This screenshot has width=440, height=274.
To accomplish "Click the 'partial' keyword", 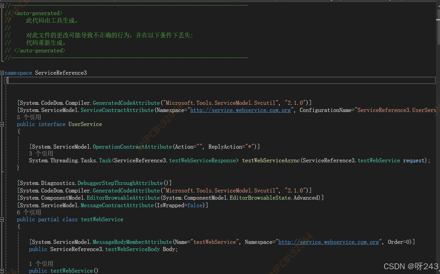I will (x=49, y=220).
